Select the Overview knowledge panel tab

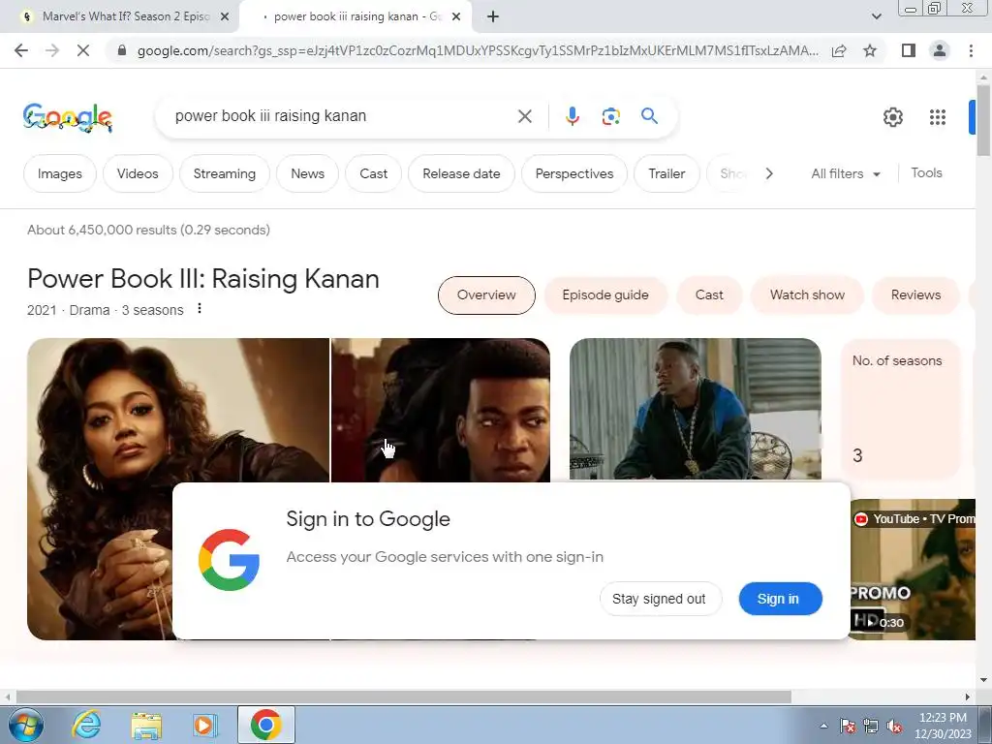(x=486, y=295)
